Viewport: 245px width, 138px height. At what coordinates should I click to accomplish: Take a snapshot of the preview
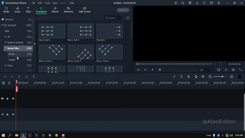[x=226, y=70]
